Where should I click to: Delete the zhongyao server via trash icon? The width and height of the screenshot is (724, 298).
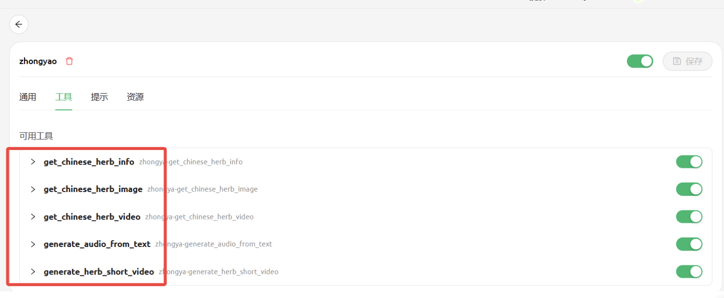[x=70, y=61]
